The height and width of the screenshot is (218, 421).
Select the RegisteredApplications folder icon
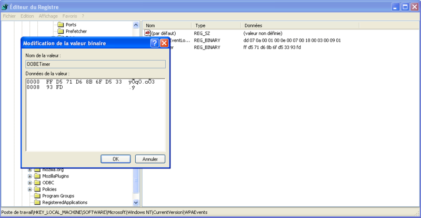tap(37, 202)
